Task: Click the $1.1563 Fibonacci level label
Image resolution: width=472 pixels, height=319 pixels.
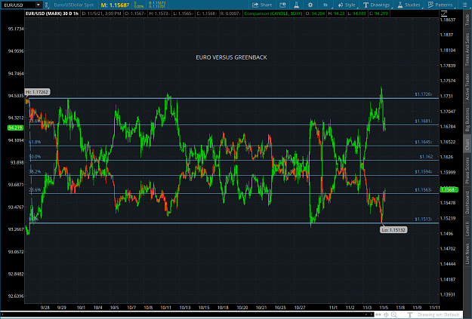Action: pos(423,190)
